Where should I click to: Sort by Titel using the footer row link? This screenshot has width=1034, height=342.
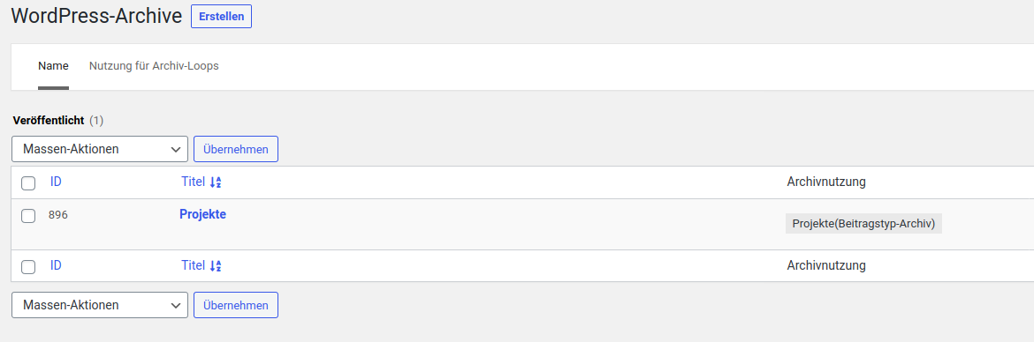(x=194, y=265)
